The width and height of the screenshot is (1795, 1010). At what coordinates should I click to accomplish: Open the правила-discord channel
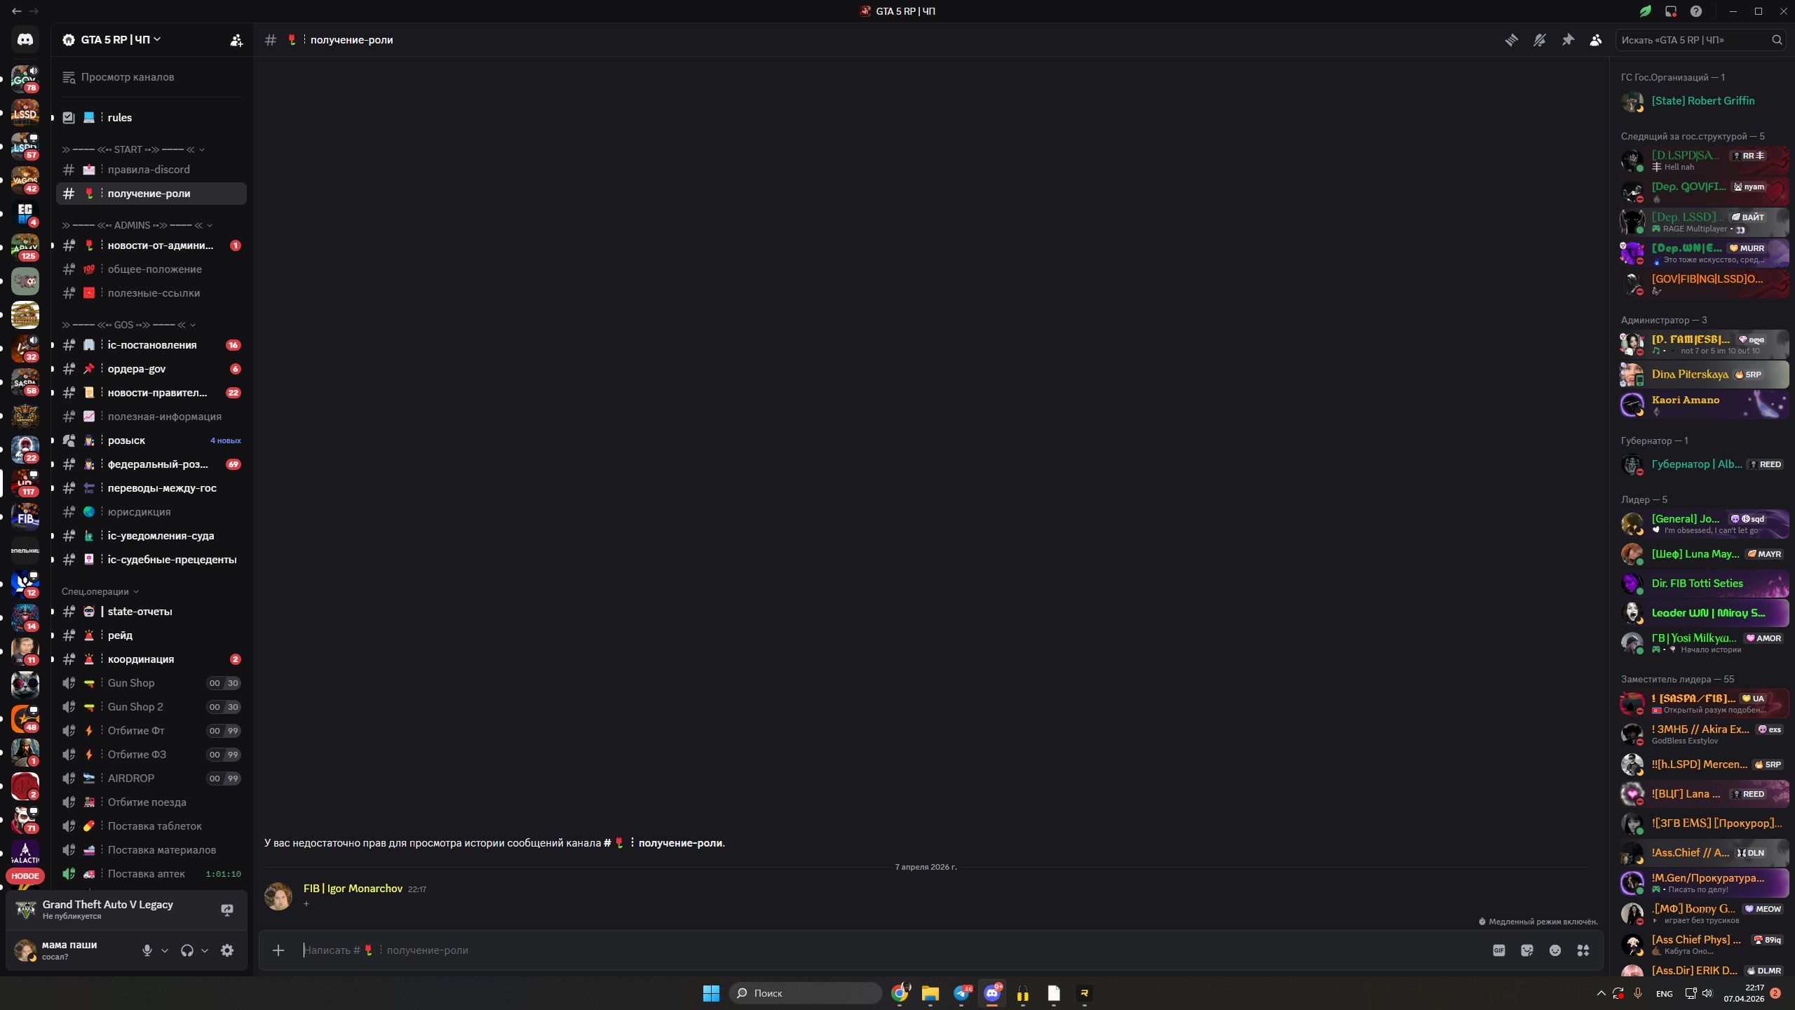[149, 170]
